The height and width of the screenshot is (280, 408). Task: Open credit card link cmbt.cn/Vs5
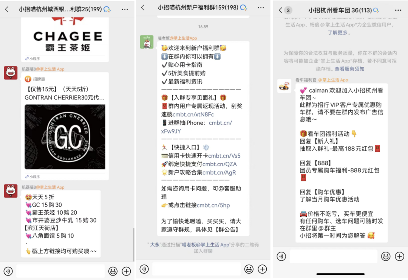point(224,156)
